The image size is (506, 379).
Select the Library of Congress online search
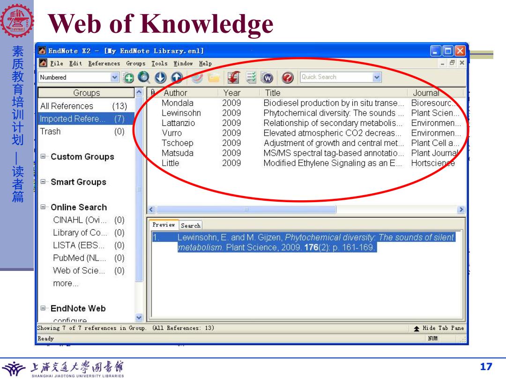click(x=89, y=233)
